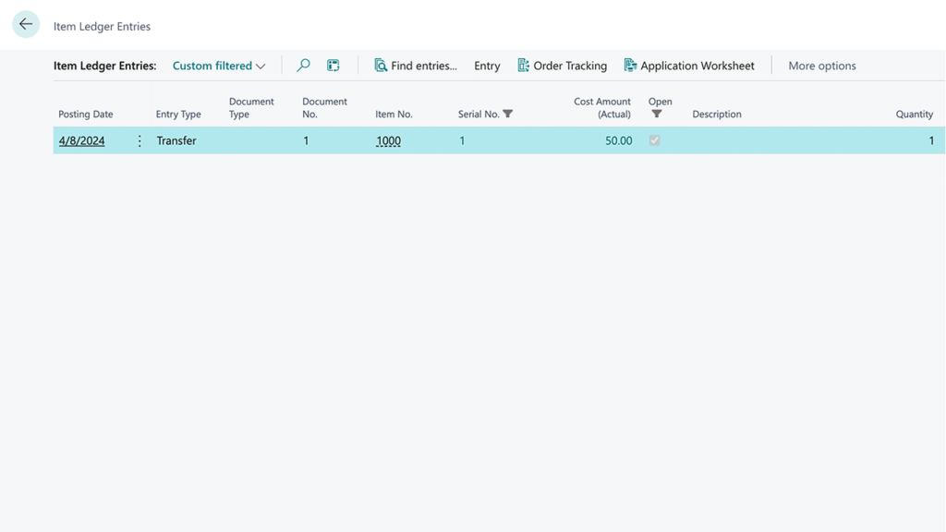Sort by Posting Date column header
The height and width of the screenshot is (532, 946).
pos(86,114)
